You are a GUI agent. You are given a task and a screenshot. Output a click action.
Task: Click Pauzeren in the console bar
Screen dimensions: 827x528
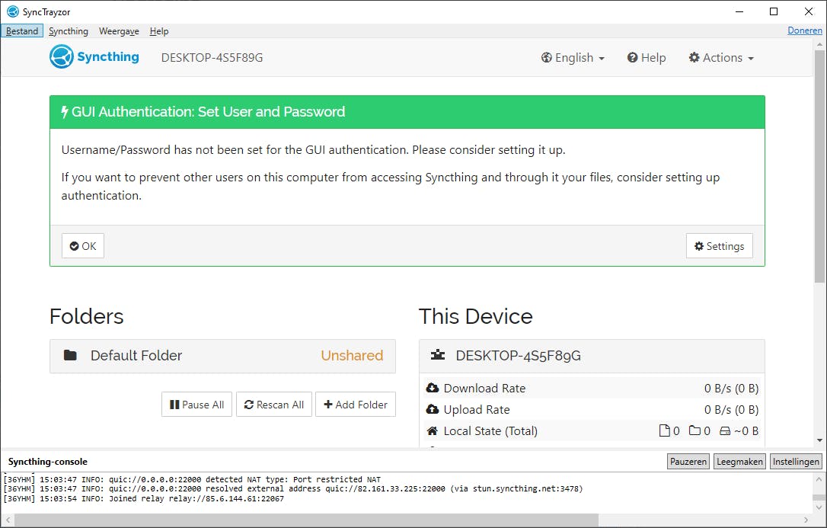pos(688,462)
